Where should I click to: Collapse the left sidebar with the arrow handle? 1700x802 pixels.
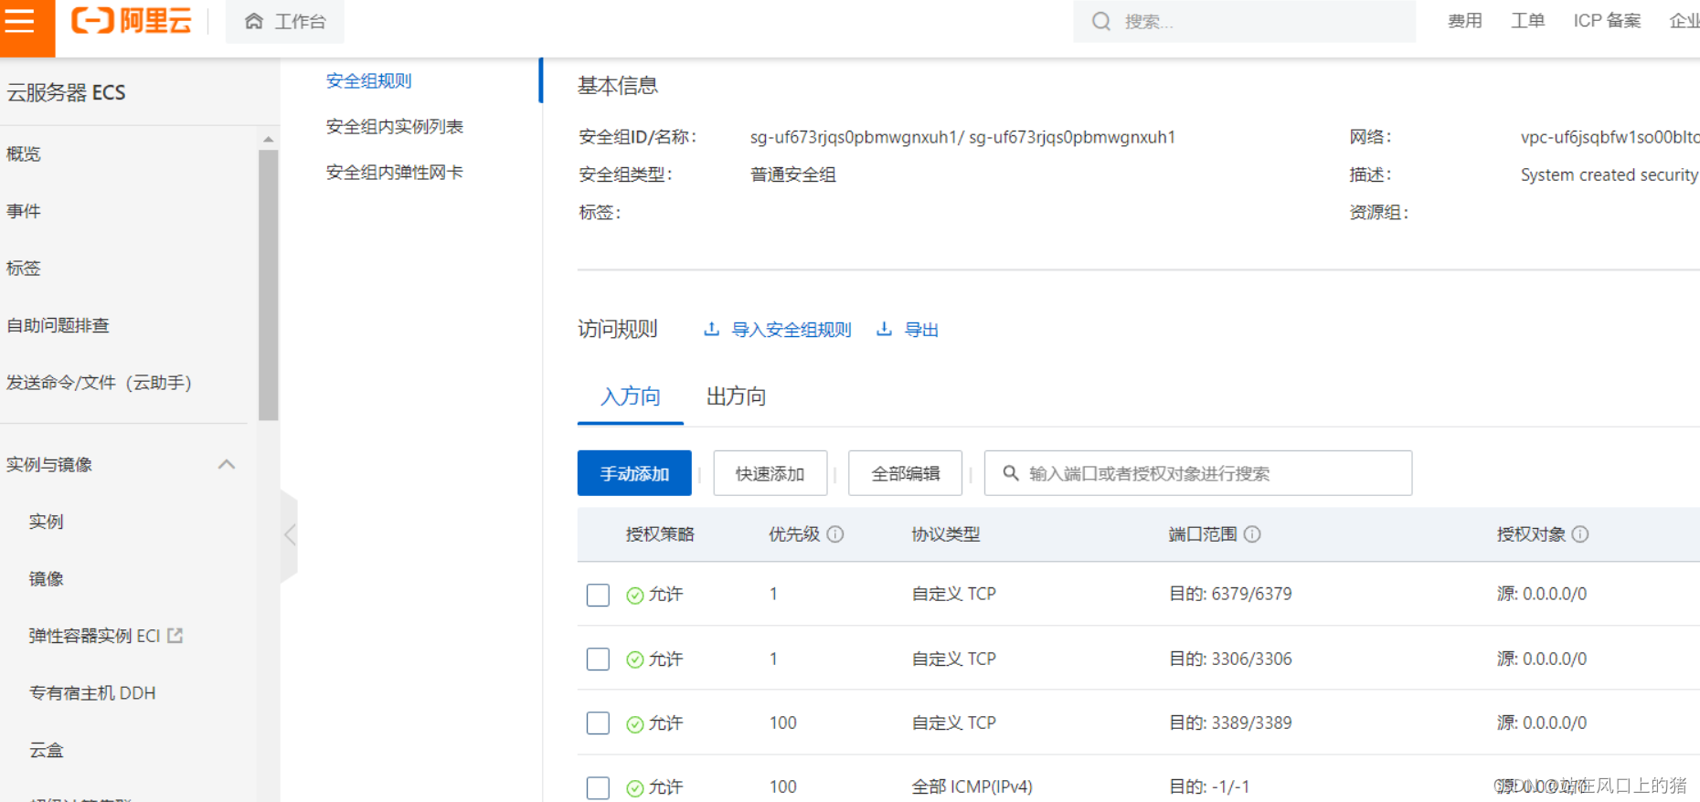(290, 535)
